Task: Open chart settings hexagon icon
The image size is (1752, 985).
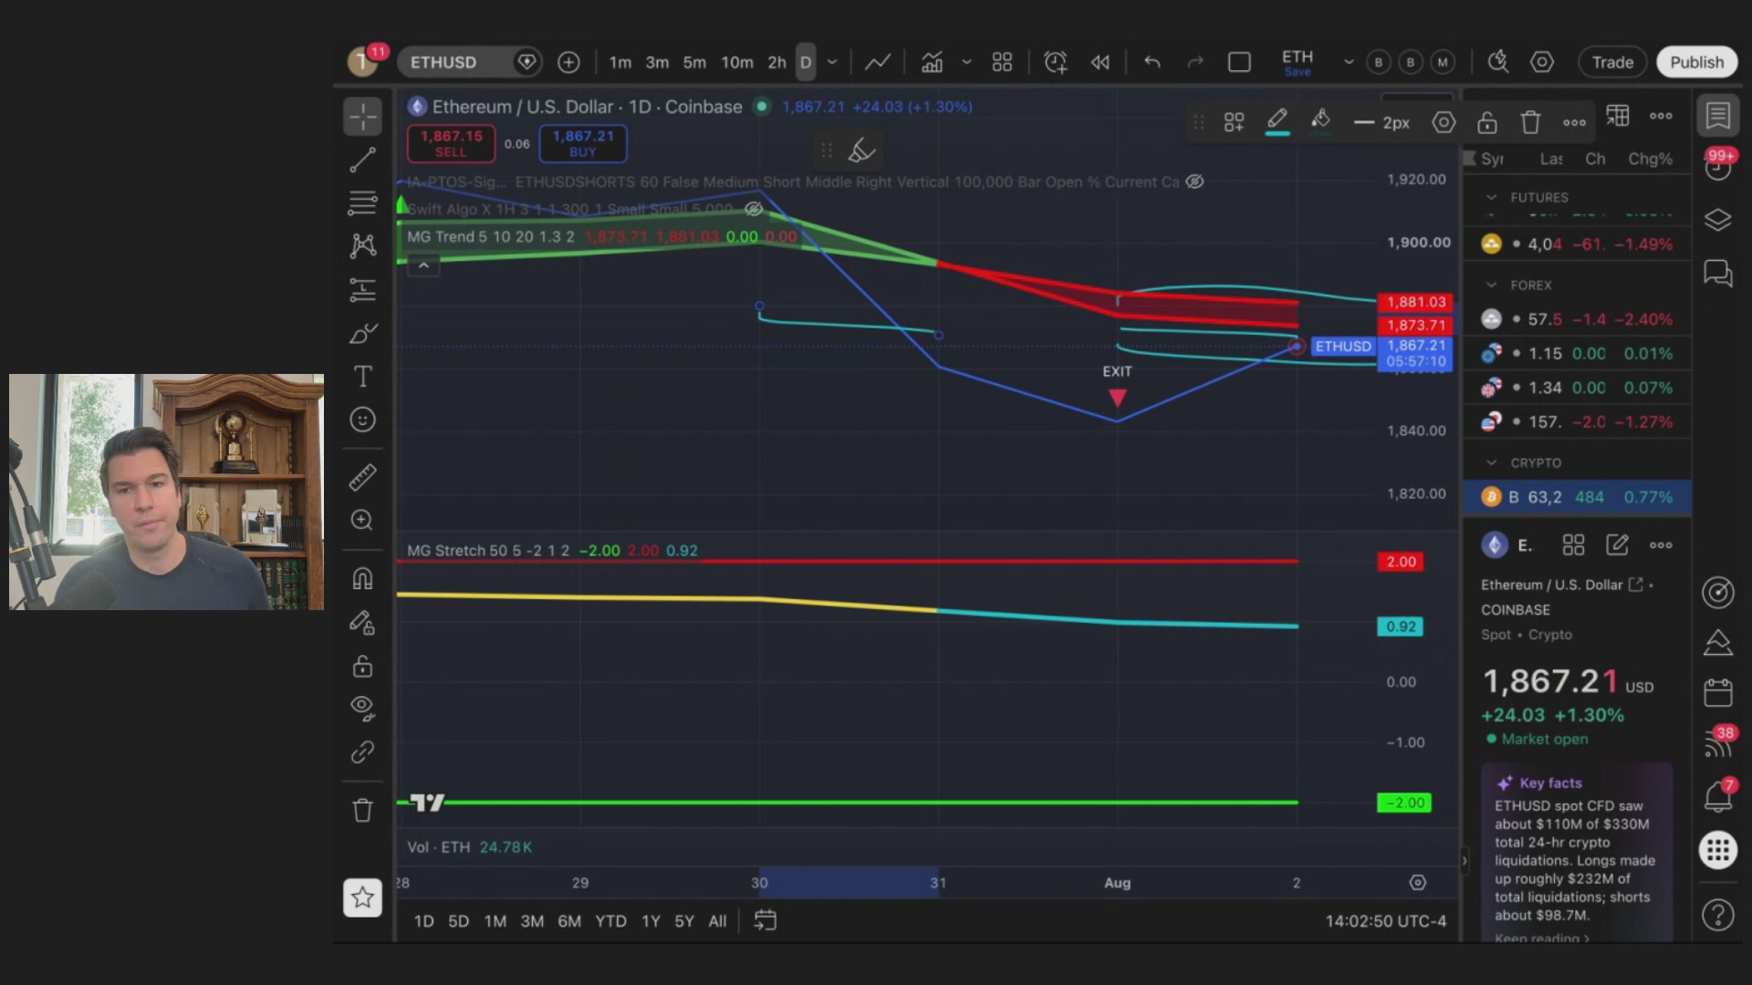Action: tap(1542, 62)
